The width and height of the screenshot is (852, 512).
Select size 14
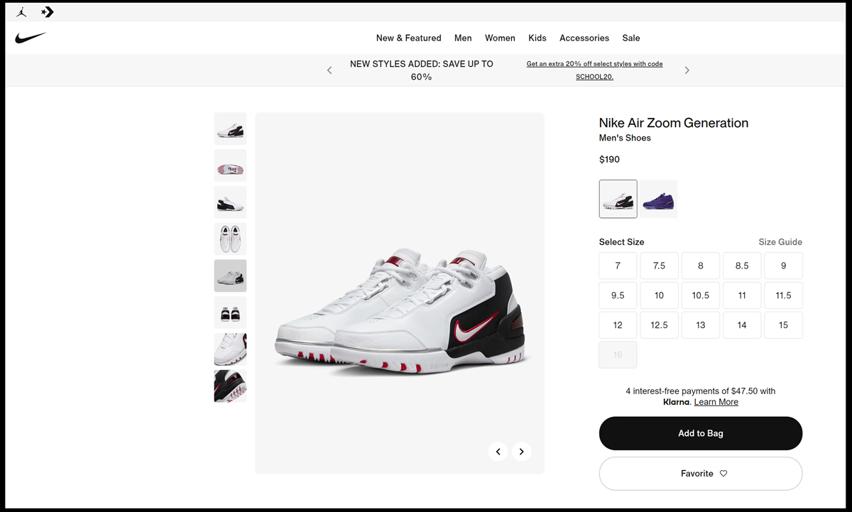[x=742, y=325]
